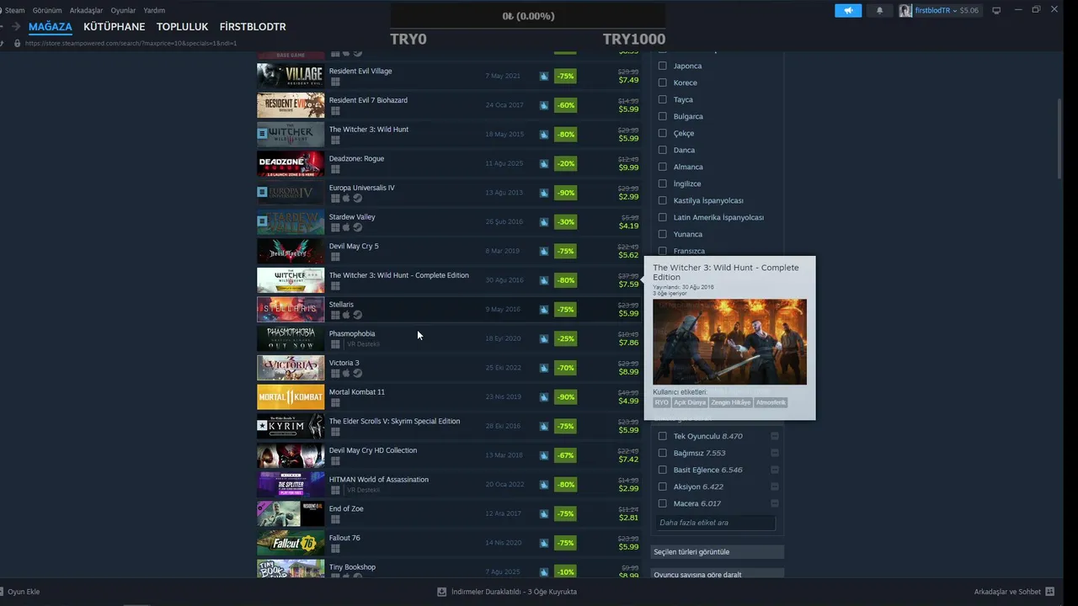Click the URL padlock icon
This screenshot has width=1078, height=606.
[x=16, y=43]
